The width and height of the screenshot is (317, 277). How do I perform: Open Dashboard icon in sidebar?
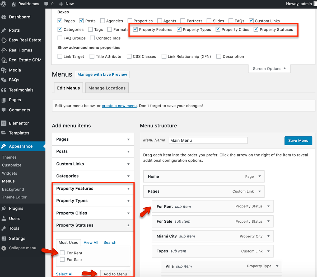[4, 17]
